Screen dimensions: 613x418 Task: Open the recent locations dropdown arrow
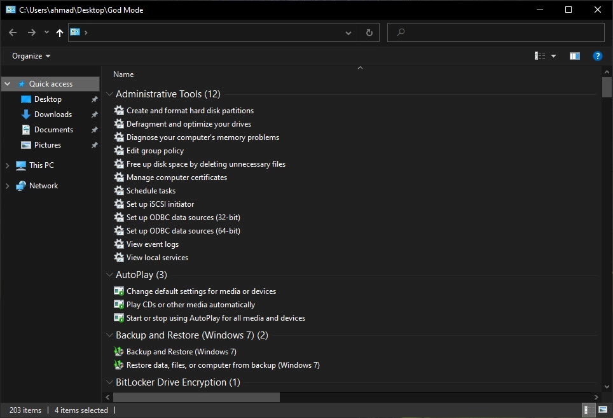[46, 32]
